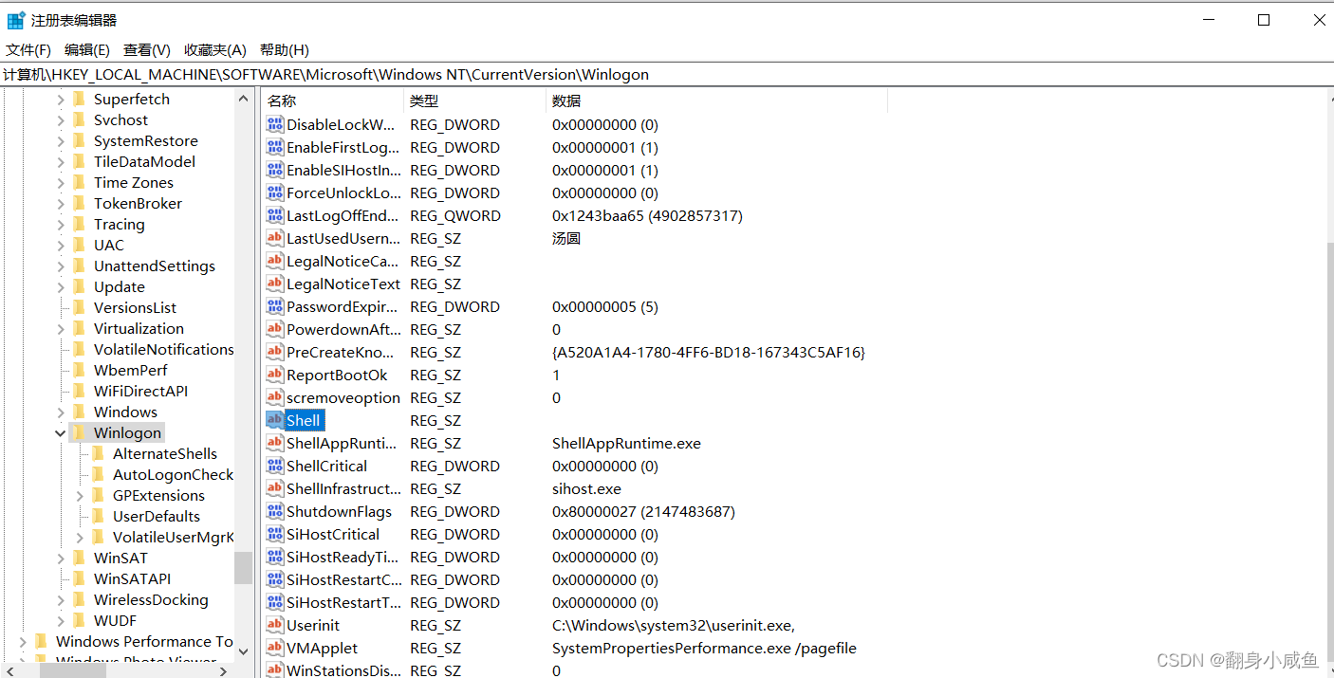Select the UserDefaults folder icon
The width and height of the screenshot is (1334, 678).
tap(99, 516)
